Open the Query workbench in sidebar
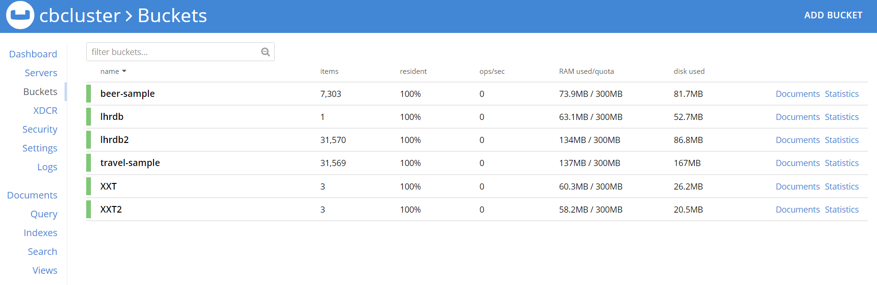877x285 pixels. [44, 214]
